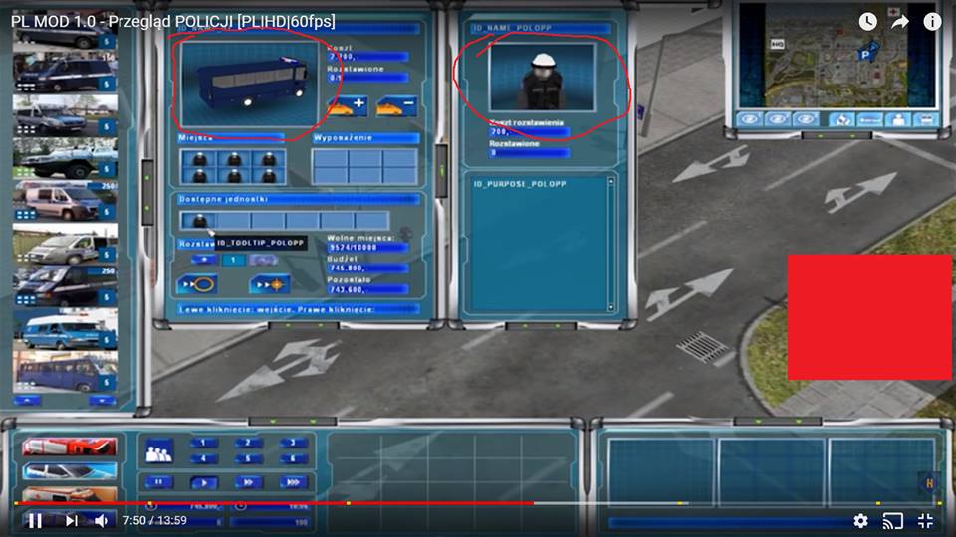The image size is (956, 537).
Task: Click the riot officer preview image
Action: coord(542,77)
